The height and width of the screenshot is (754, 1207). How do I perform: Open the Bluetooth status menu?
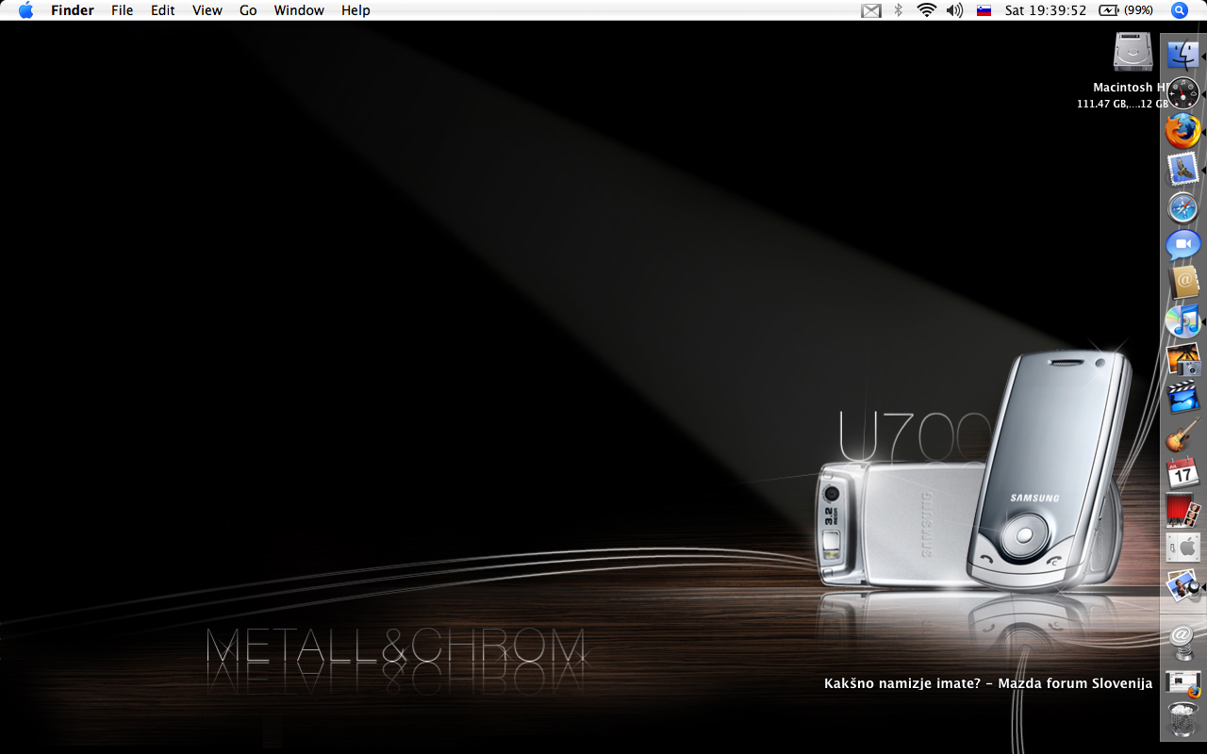[x=899, y=10]
